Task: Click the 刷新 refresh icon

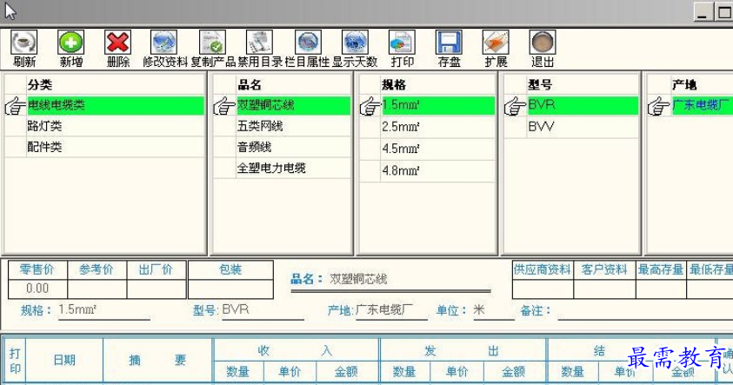Action: click(24, 43)
